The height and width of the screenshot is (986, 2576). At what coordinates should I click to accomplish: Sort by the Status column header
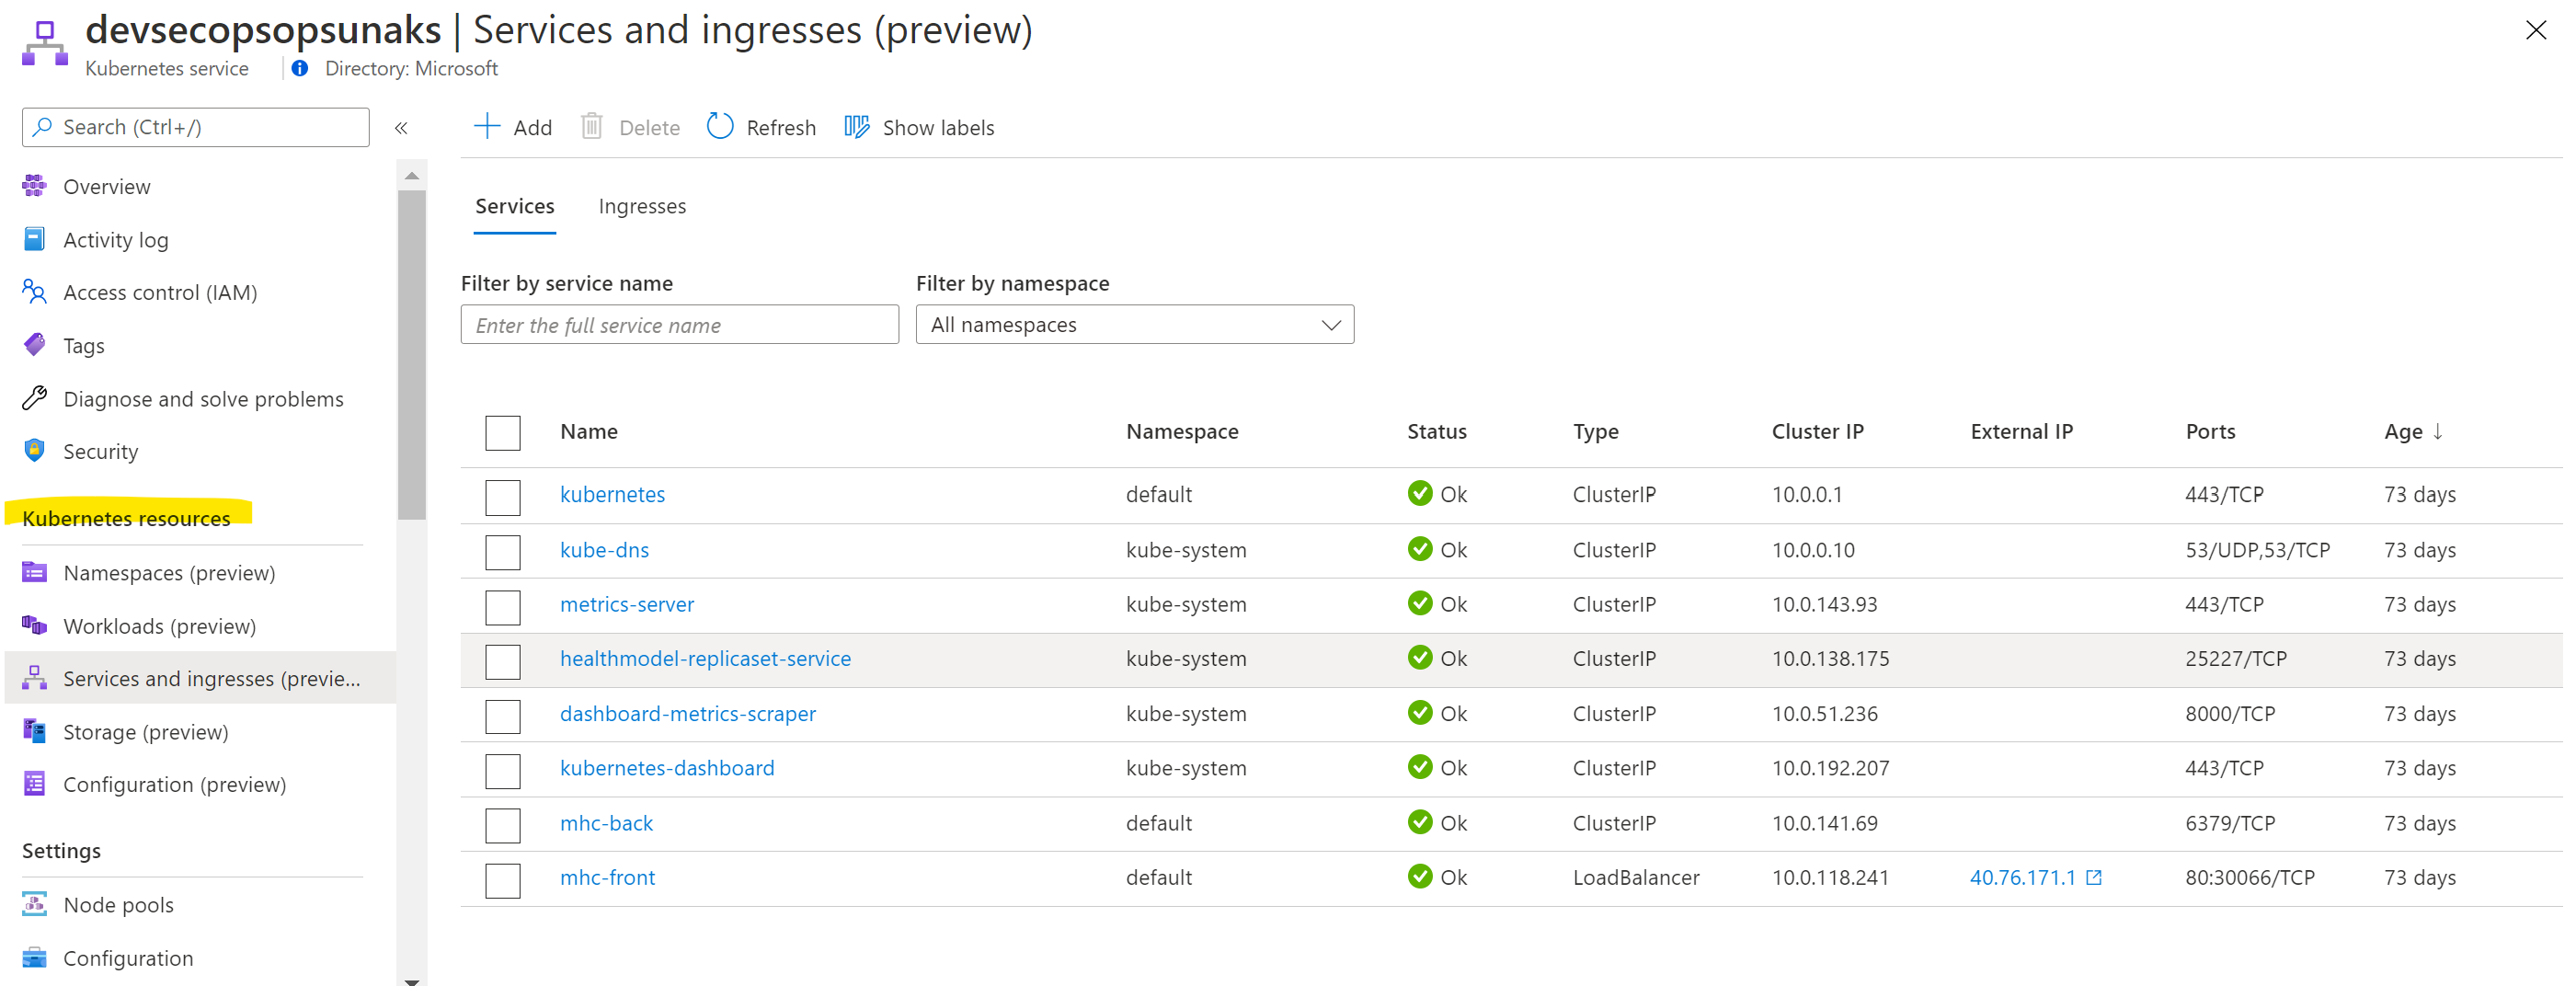1436,431
